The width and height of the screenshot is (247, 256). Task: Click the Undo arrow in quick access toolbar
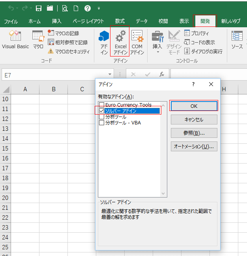[x=11, y=8]
